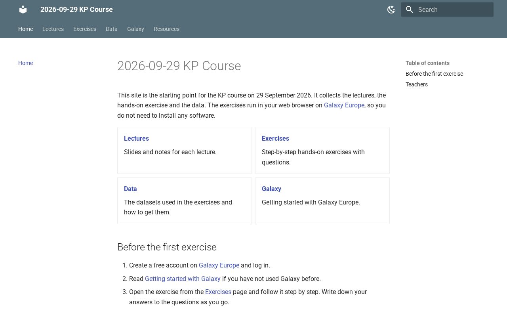Jump to Before the first exercise in contents

click(434, 74)
